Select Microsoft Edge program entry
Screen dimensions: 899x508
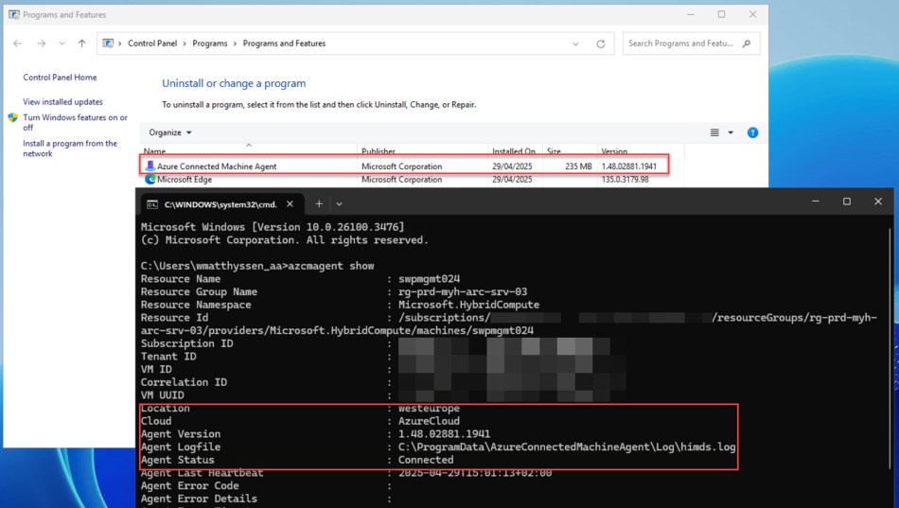(x=404, y=180)
